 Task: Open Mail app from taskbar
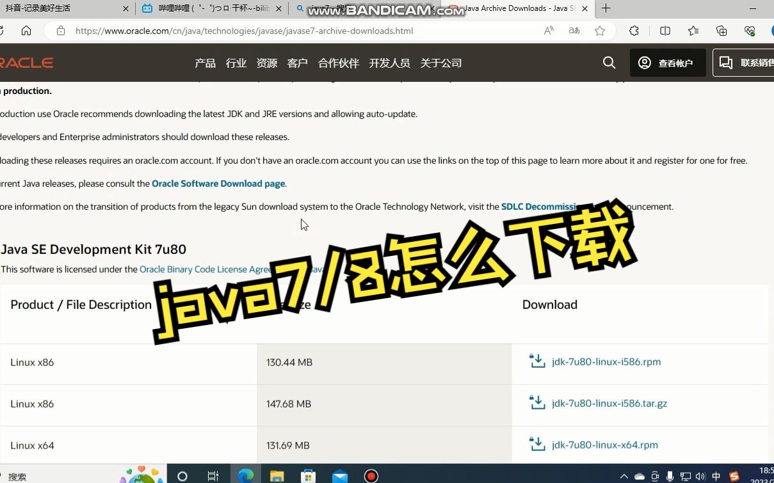coord(340,476)
